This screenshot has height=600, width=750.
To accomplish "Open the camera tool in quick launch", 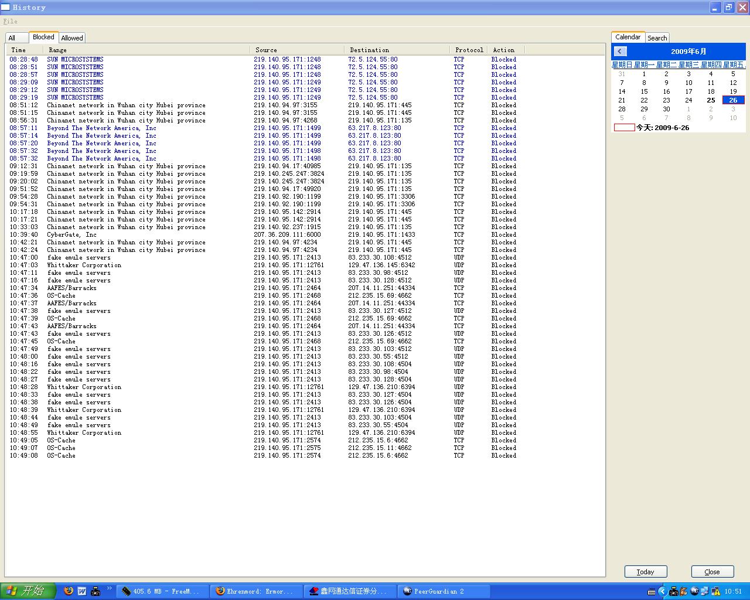I will [x=96, y=591].
